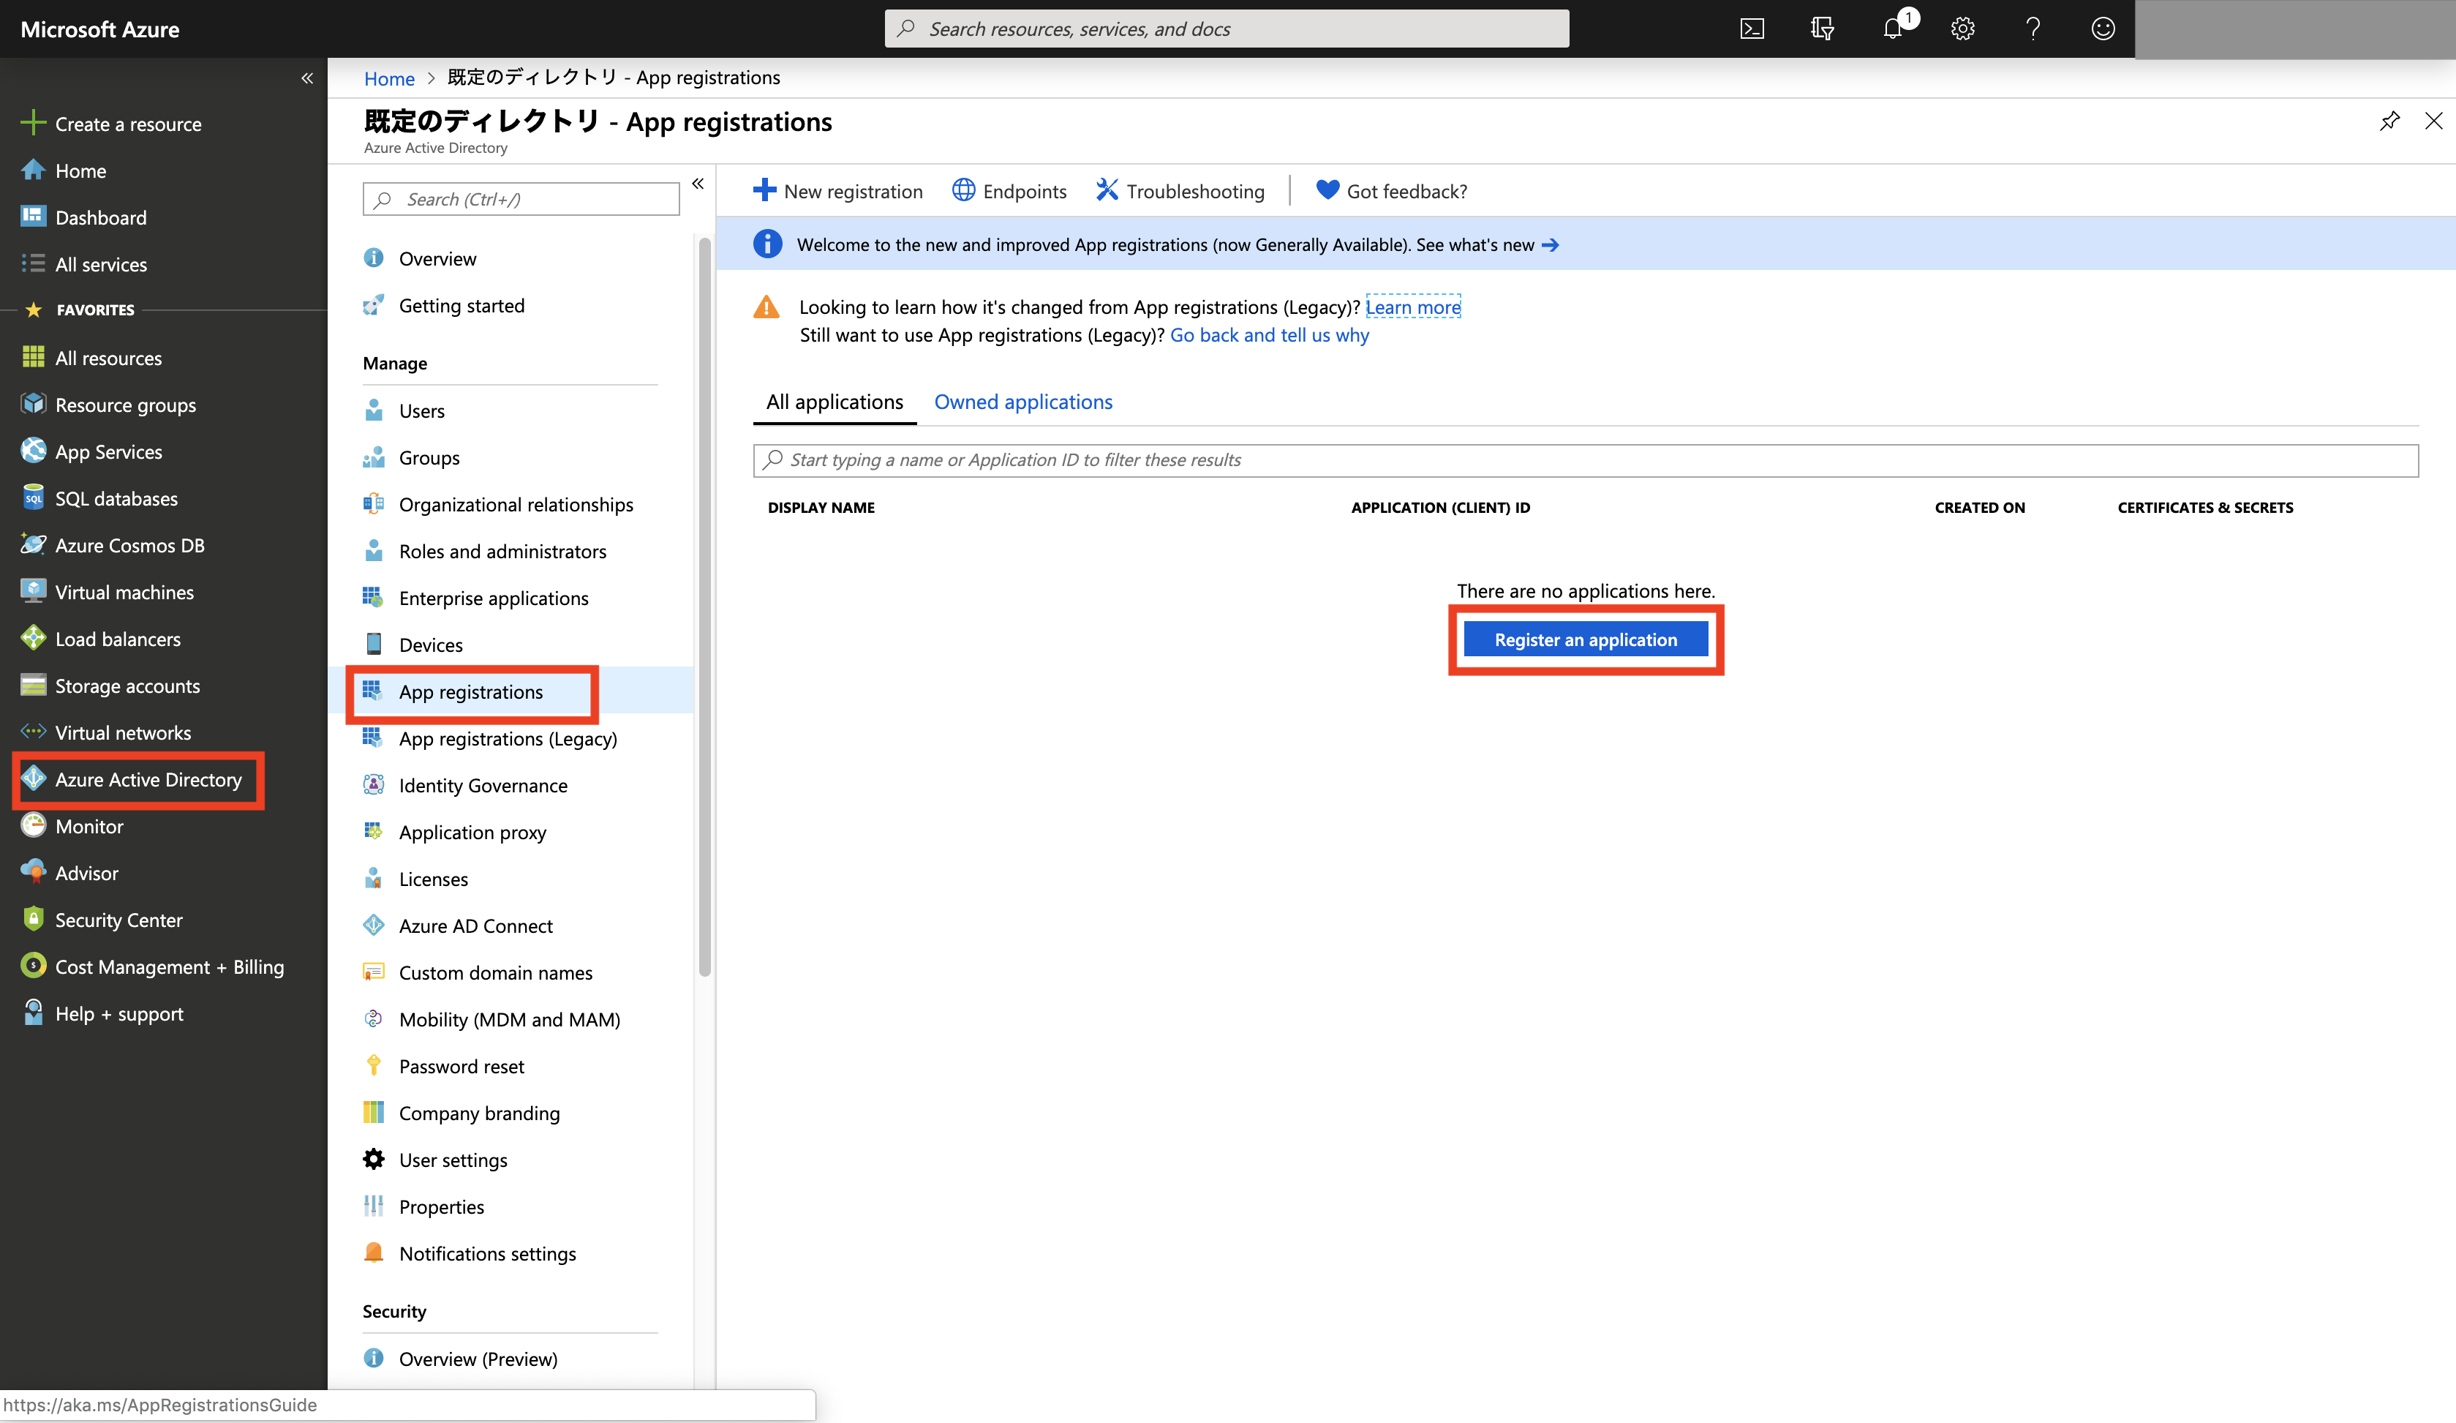Click the Help + support person icon

[x=33, y=1012]
